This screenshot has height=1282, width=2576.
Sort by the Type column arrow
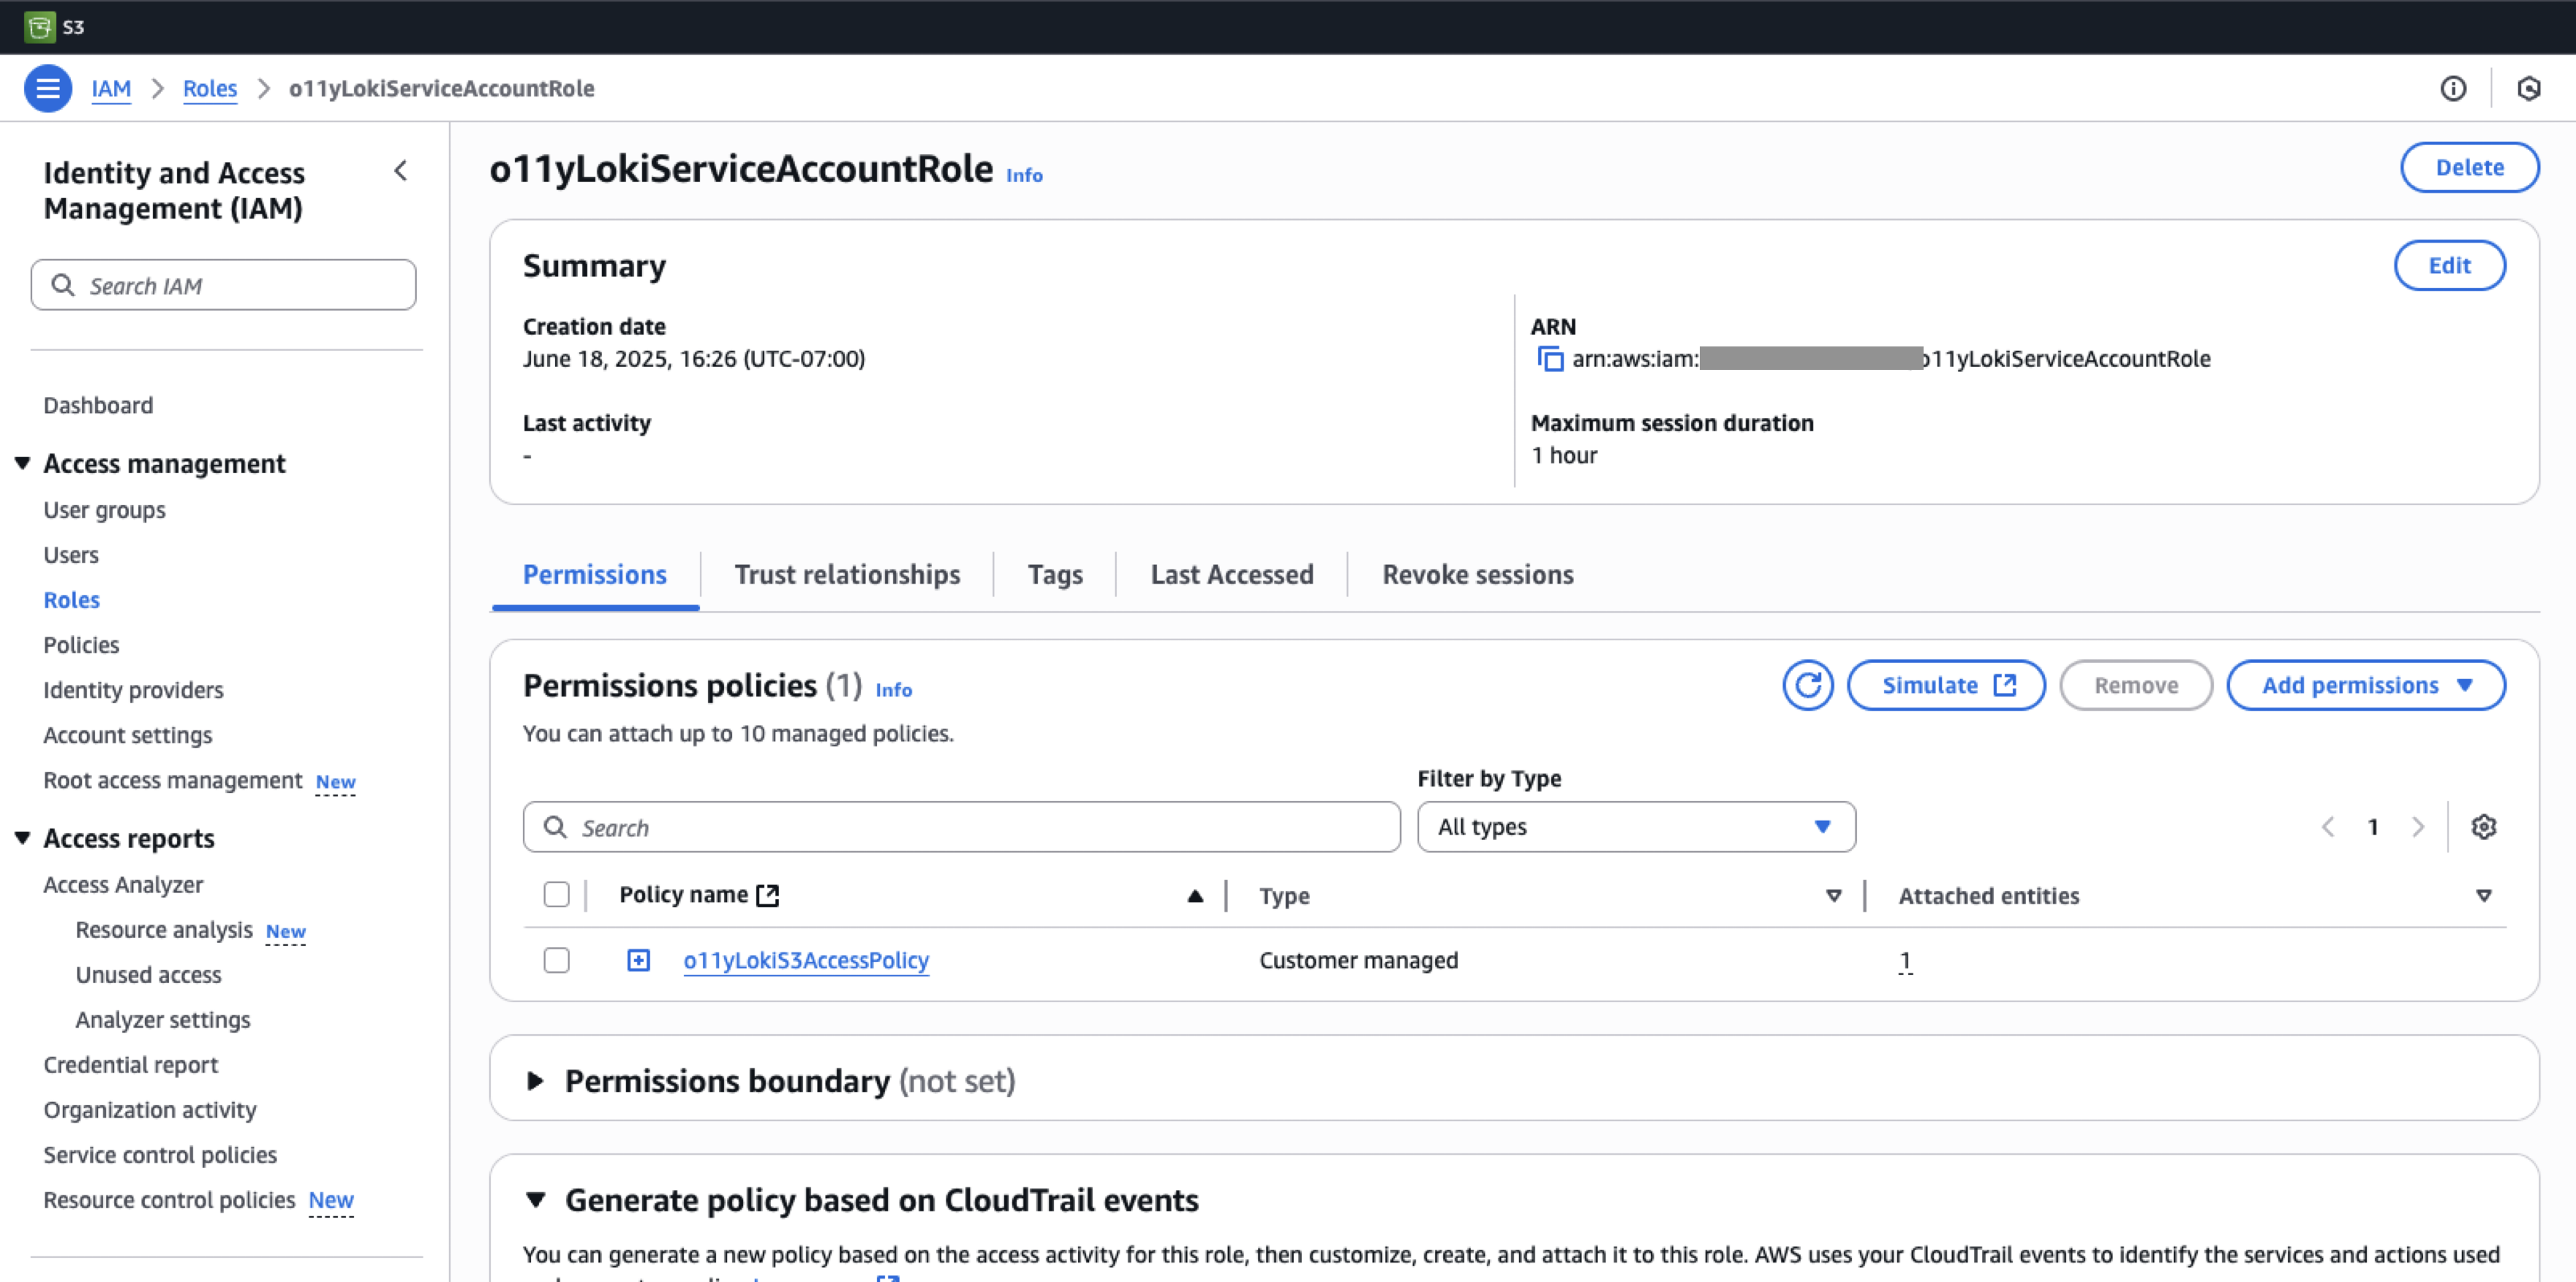1834,895
